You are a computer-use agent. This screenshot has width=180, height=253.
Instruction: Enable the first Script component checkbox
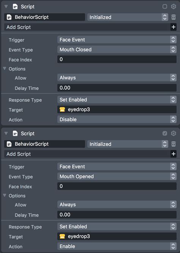[x=165, y=6]
